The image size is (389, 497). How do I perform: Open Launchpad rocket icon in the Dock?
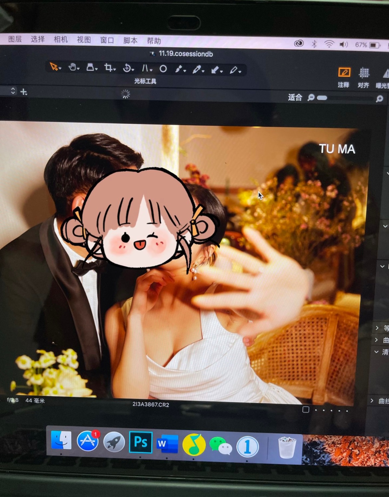(114, 442)
